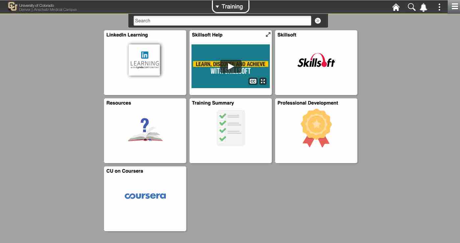
Task: Click the LinkedIn Learning logo
Action: pyautogui.click(x=144, y=60)
